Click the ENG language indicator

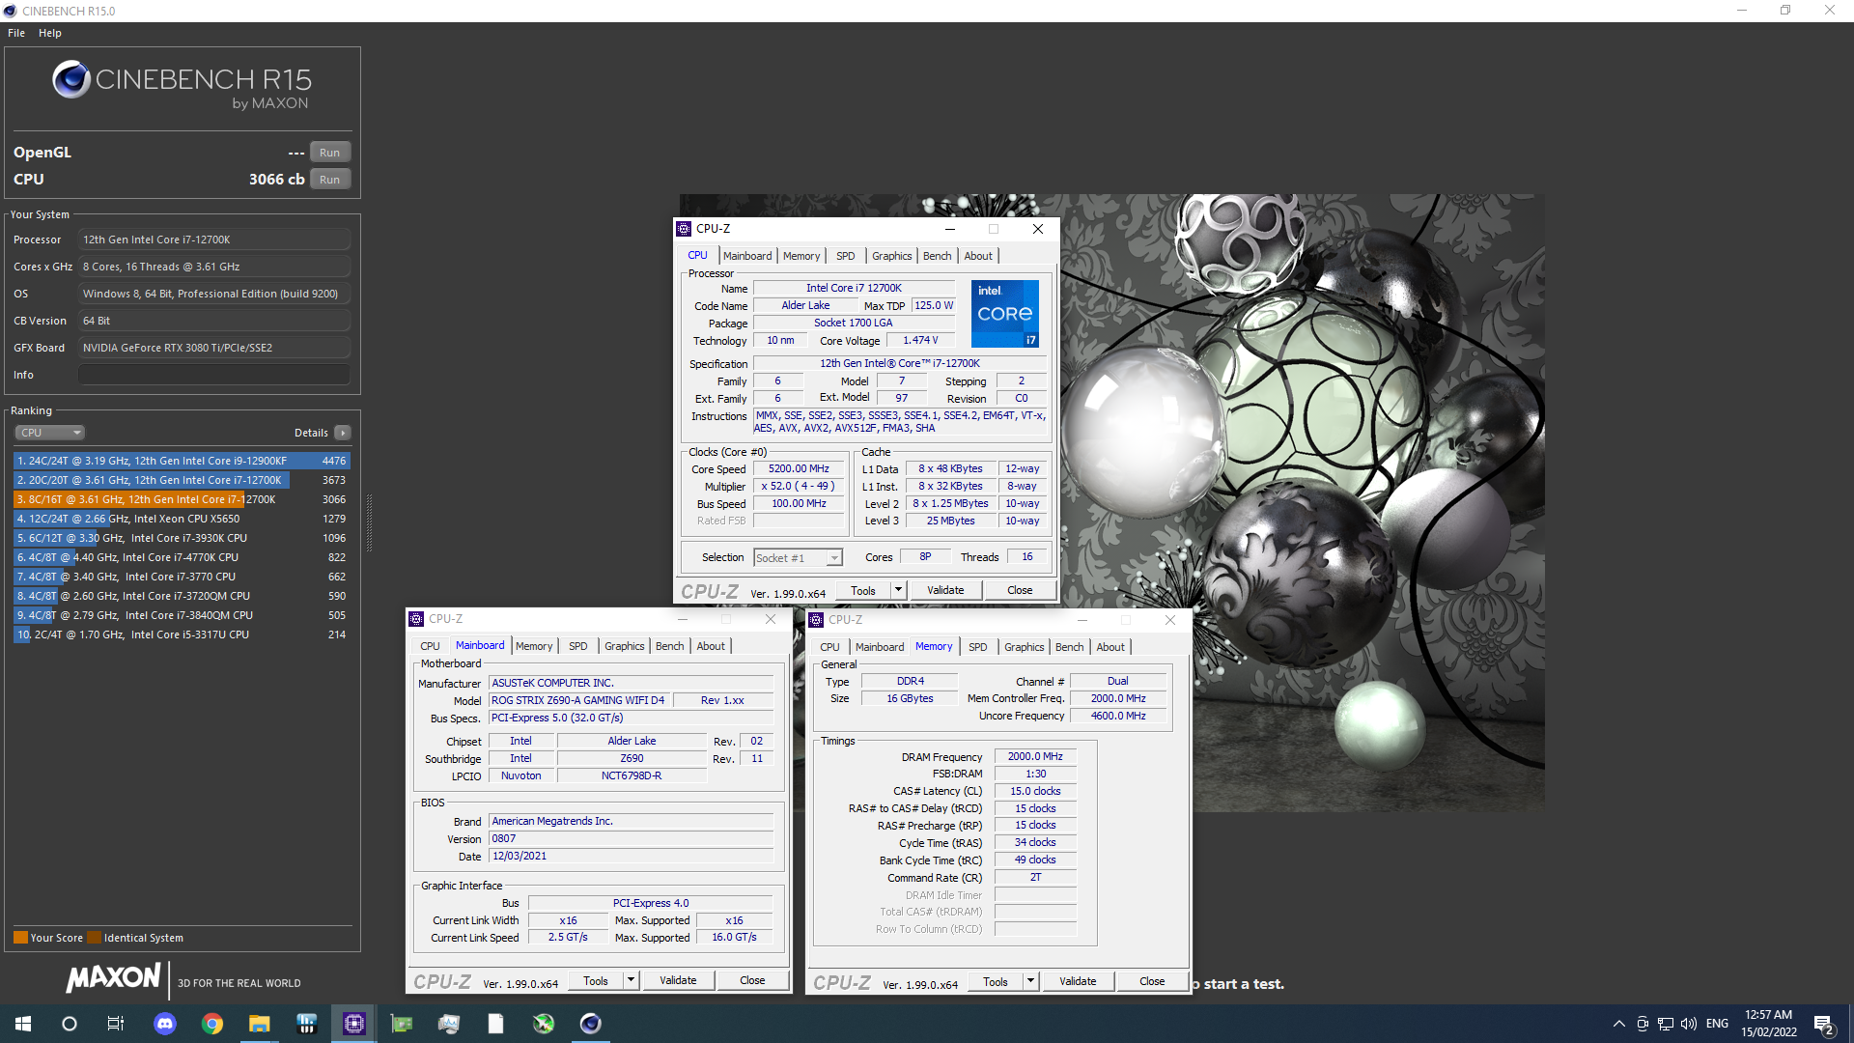1717,1024
